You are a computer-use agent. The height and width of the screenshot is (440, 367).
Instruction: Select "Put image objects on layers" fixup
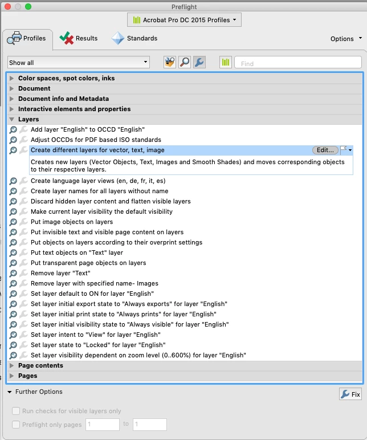tap(72, 222)
